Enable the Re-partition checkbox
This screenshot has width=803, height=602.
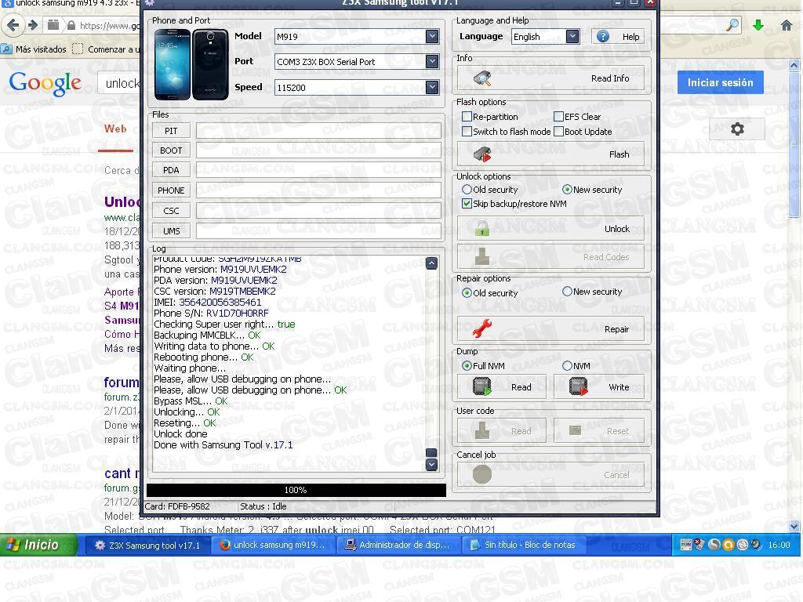point(467,117)
